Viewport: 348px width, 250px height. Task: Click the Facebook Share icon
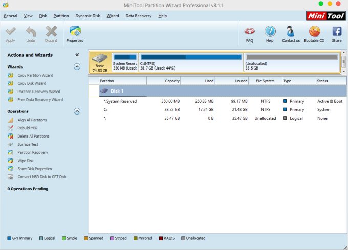click(337, 31)
